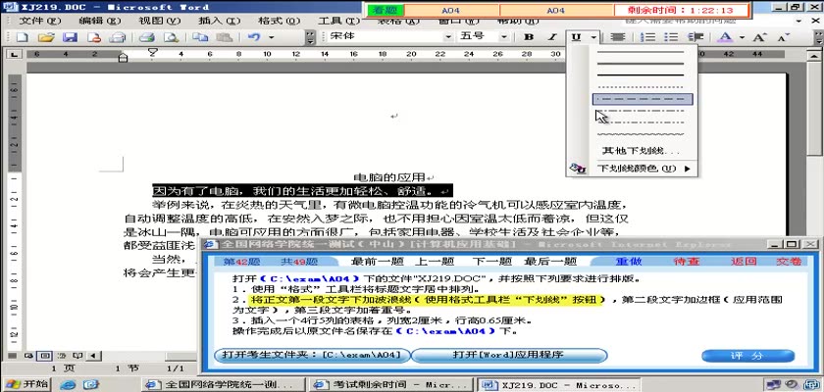The height and width of the screenshot is (392, 824).
Task: Open the 格式 menu
Action: (x=279, y=21)
